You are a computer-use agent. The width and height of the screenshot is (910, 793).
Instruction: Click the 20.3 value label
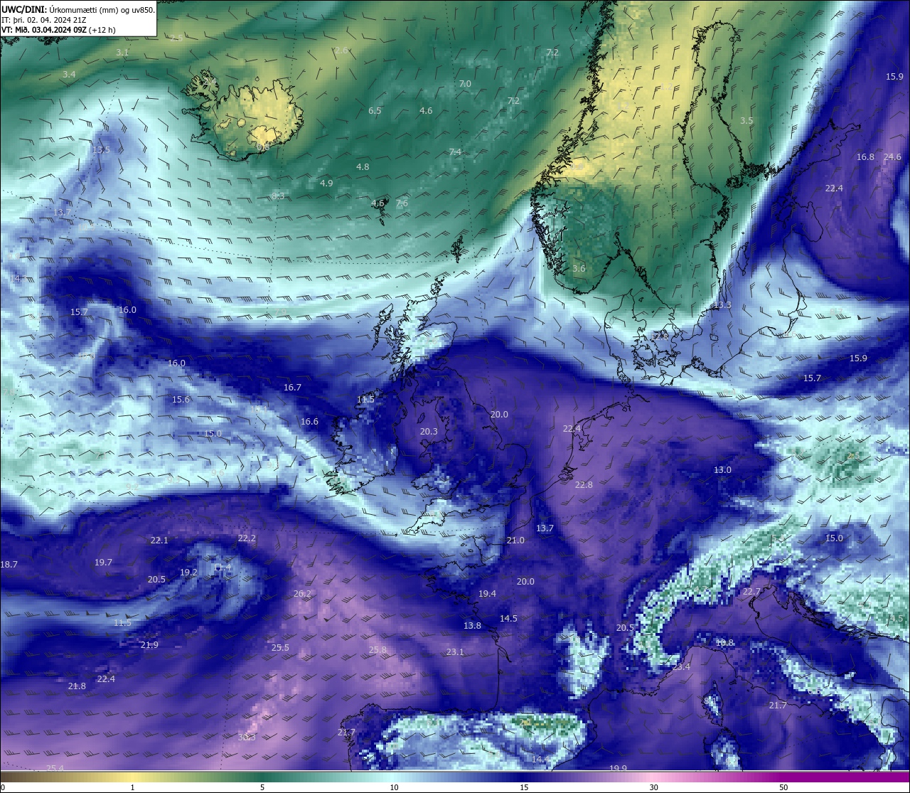coord(429,432)
